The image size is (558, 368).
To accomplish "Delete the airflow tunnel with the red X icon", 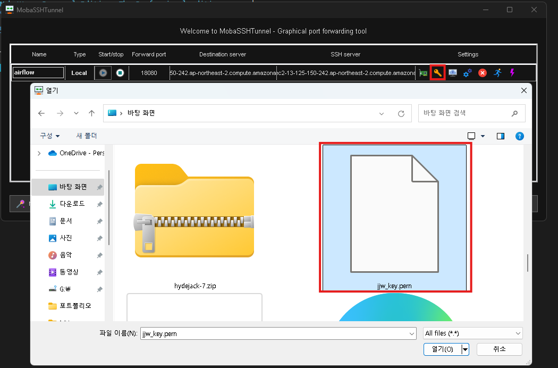I will click(x=483, y=73).
